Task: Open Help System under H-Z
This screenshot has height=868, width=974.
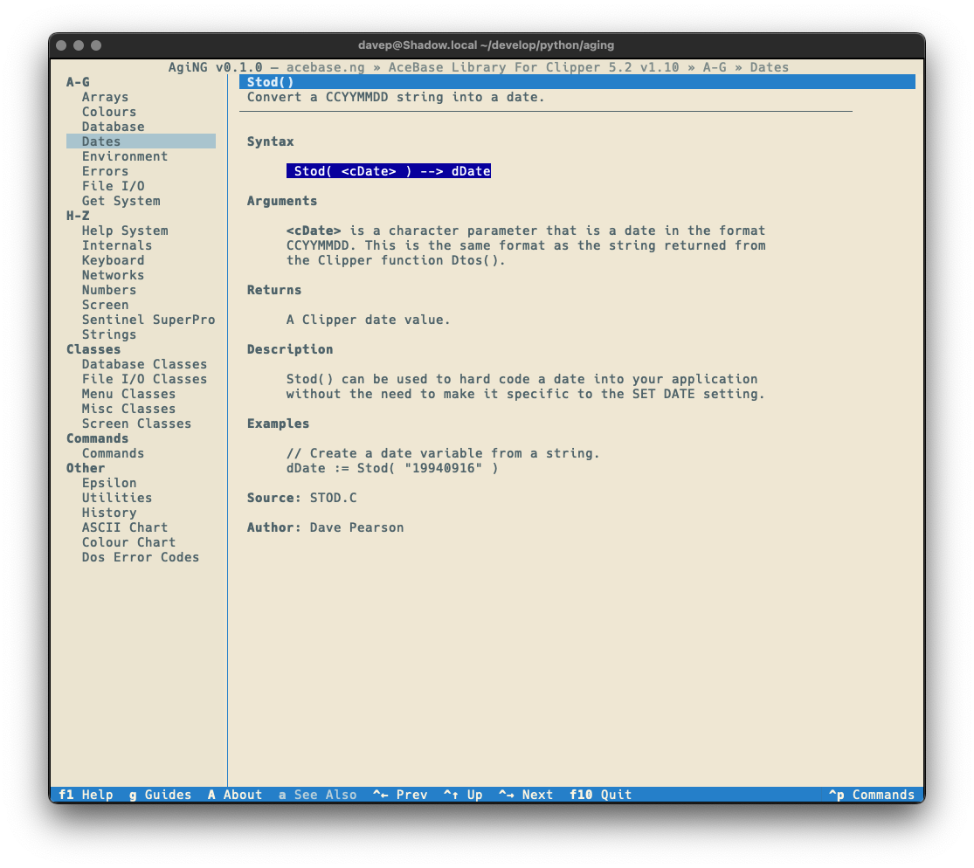Action: (125, 231)
